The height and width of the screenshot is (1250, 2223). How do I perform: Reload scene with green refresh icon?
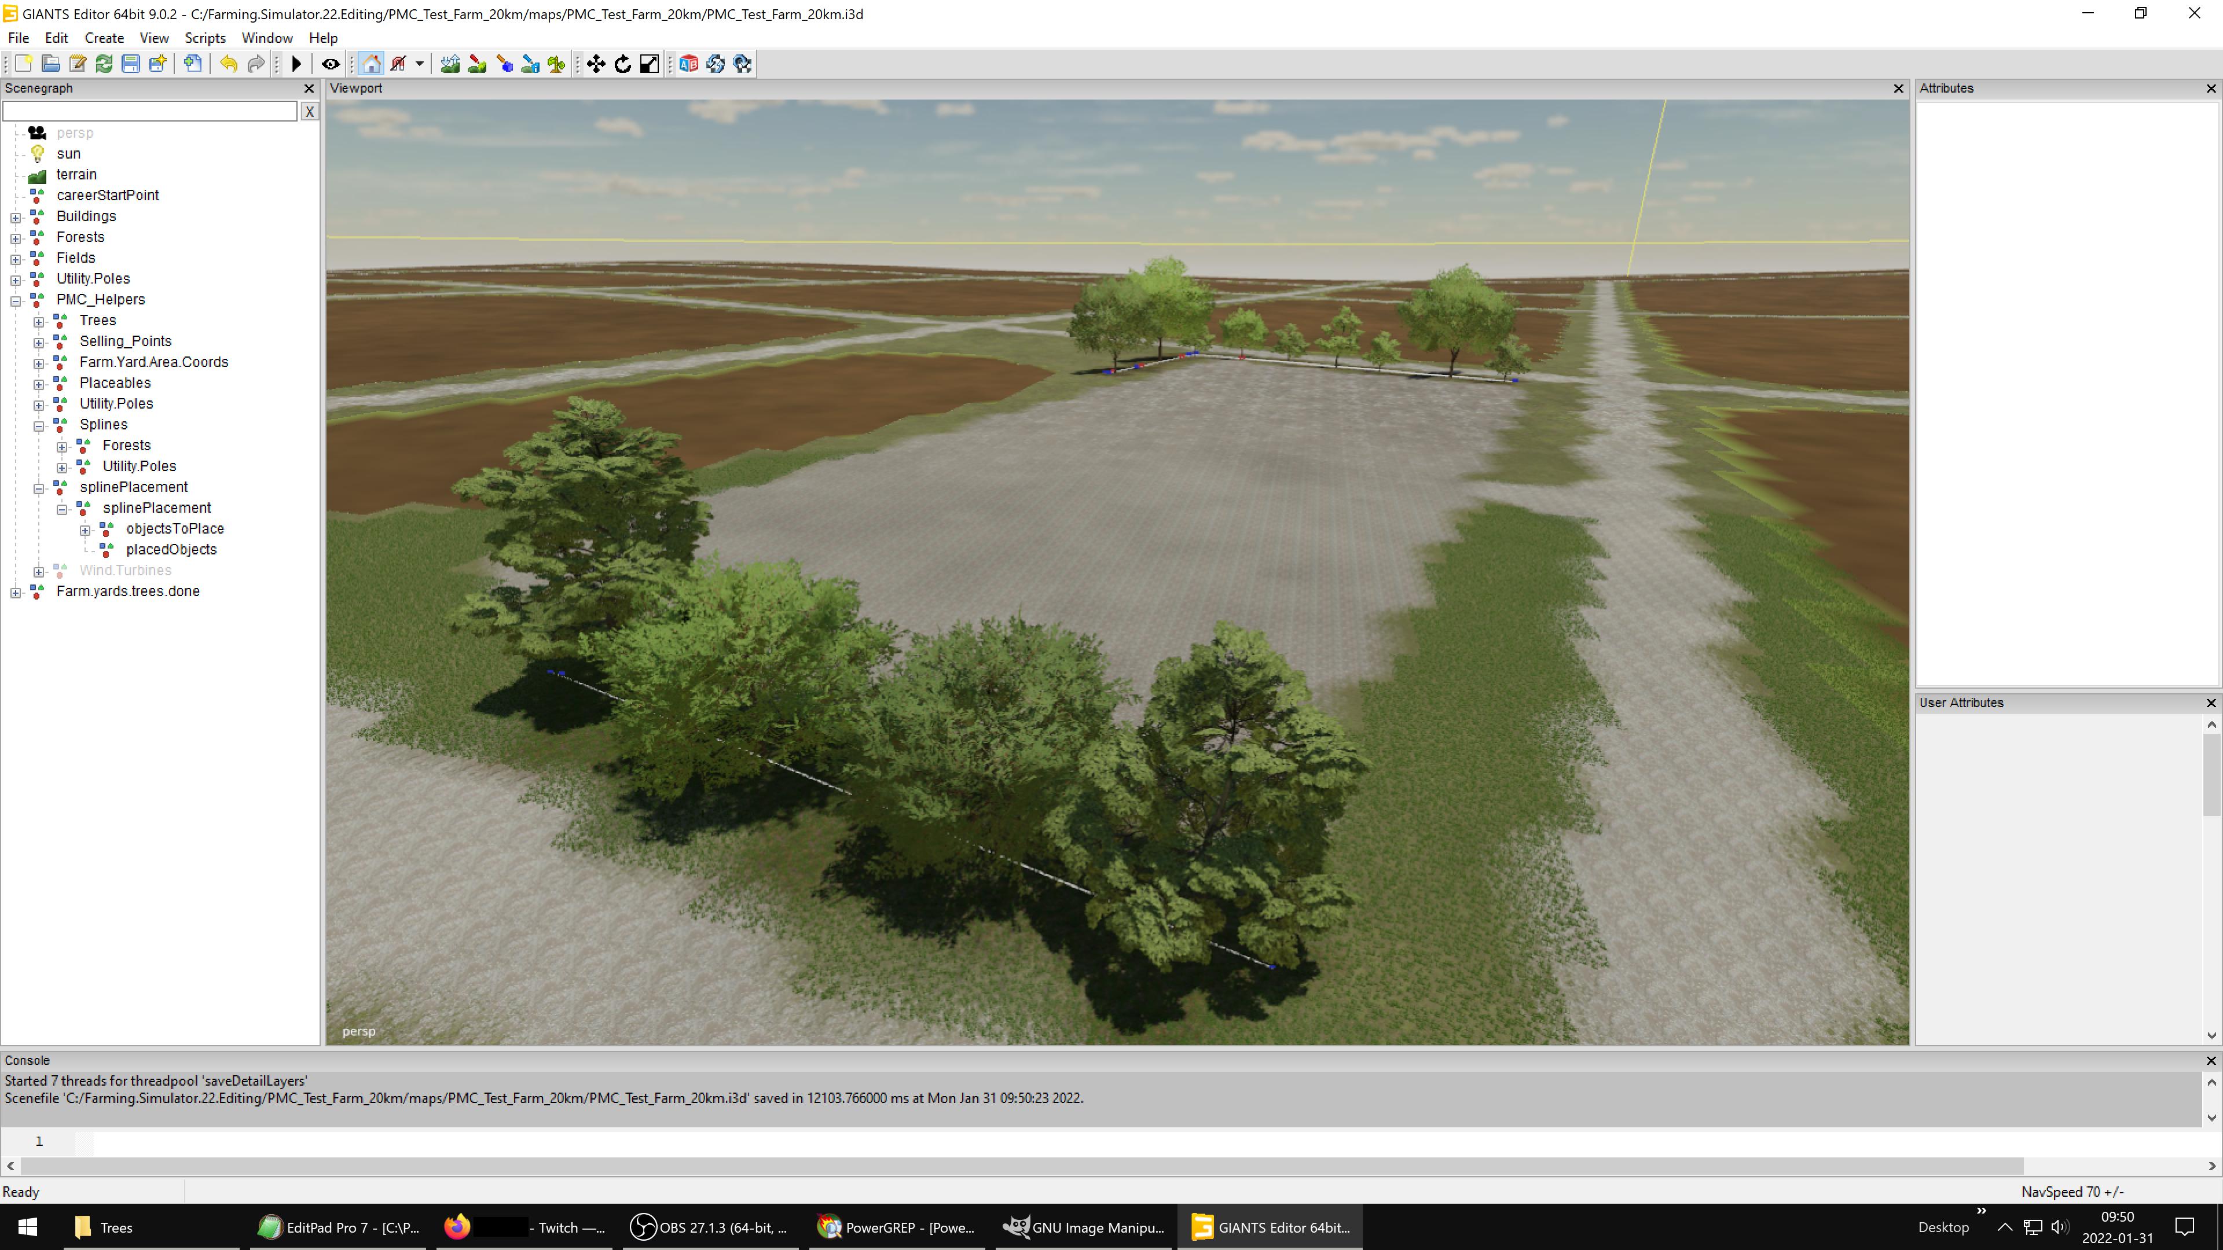104,64
